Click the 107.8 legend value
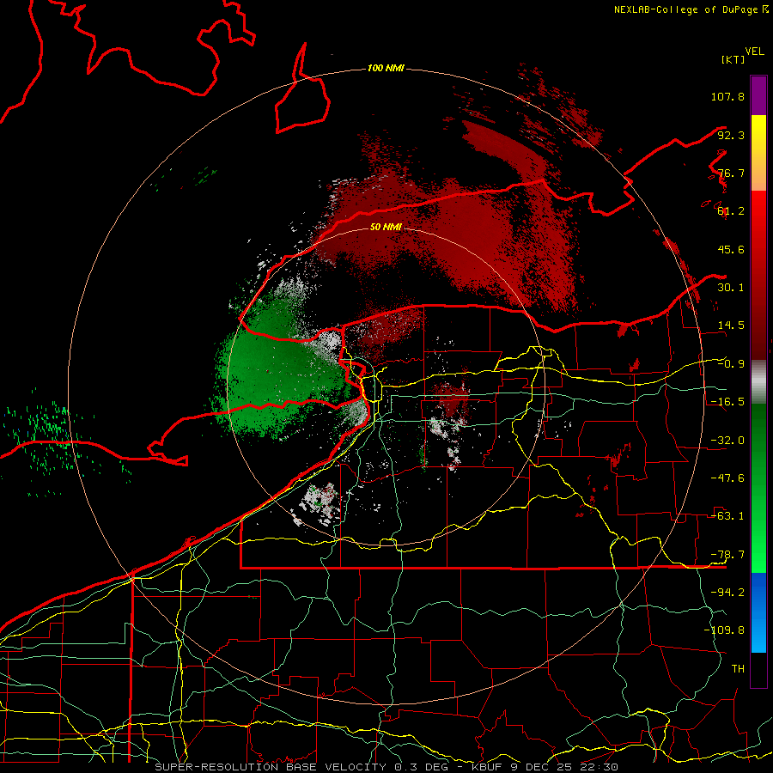773x773 pixels. [727, 96]
